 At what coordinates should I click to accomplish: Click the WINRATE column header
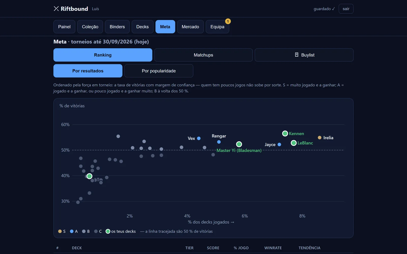coord(273,248)
